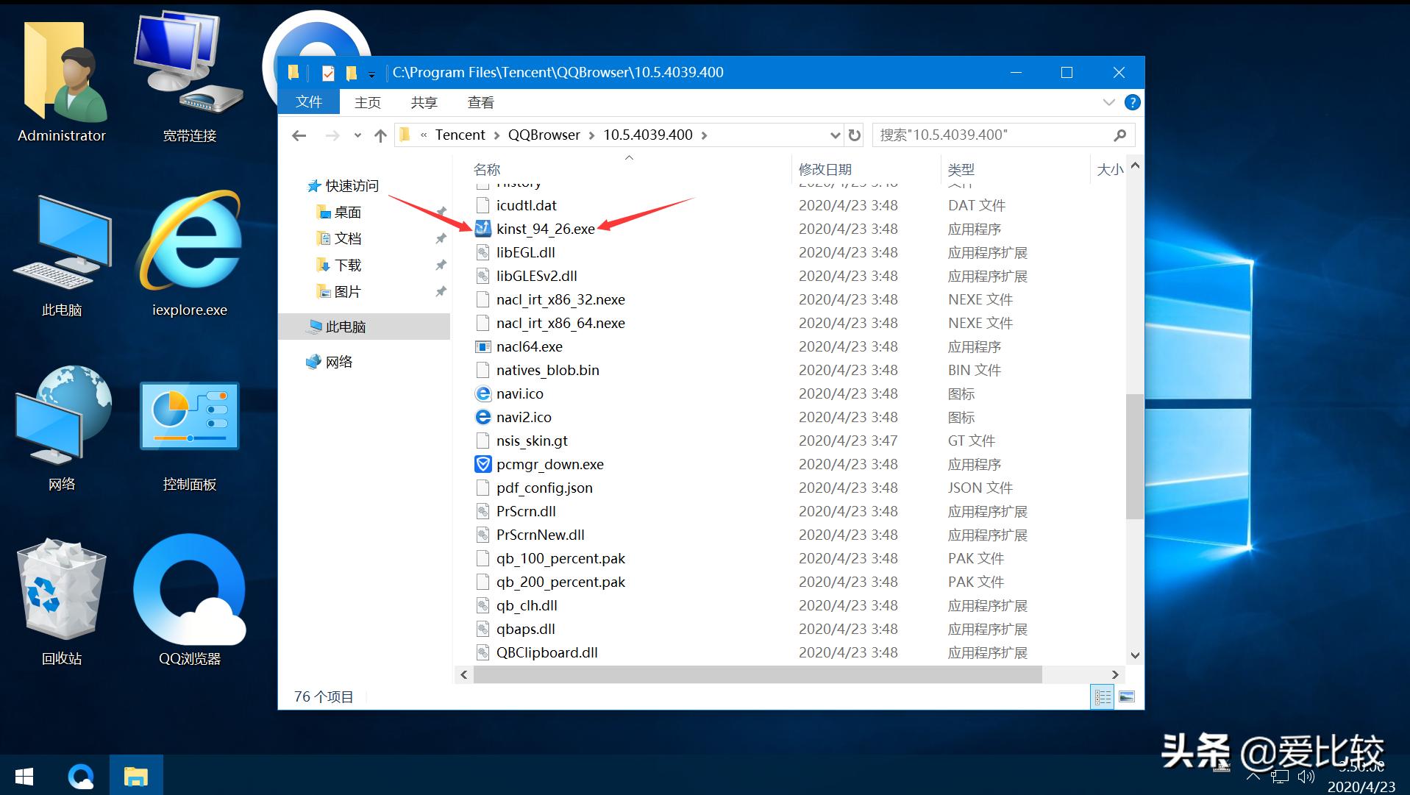
Task: Open the address bar history dropdown
Action: pyautogui.click(x=835, y=135)
